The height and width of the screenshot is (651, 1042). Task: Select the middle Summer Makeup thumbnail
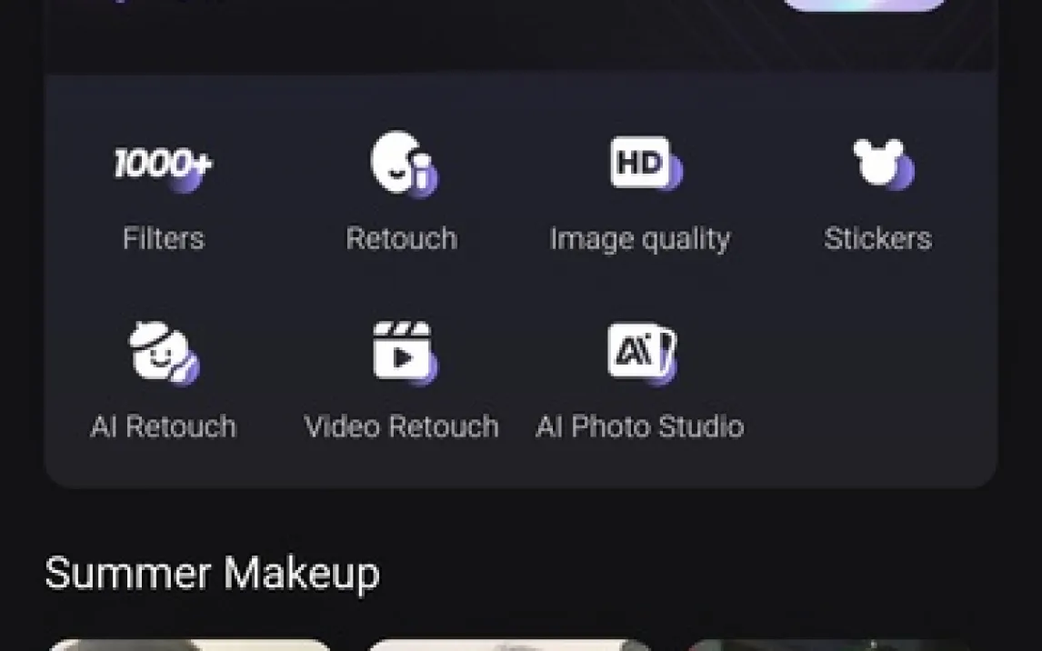509,645
